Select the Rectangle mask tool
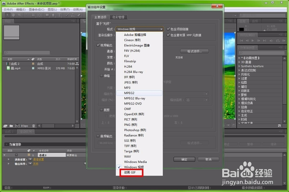 point(47,15)
